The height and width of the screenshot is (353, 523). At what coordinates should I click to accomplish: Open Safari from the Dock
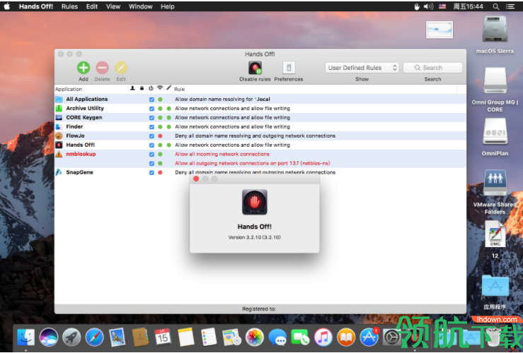point(94,337)
